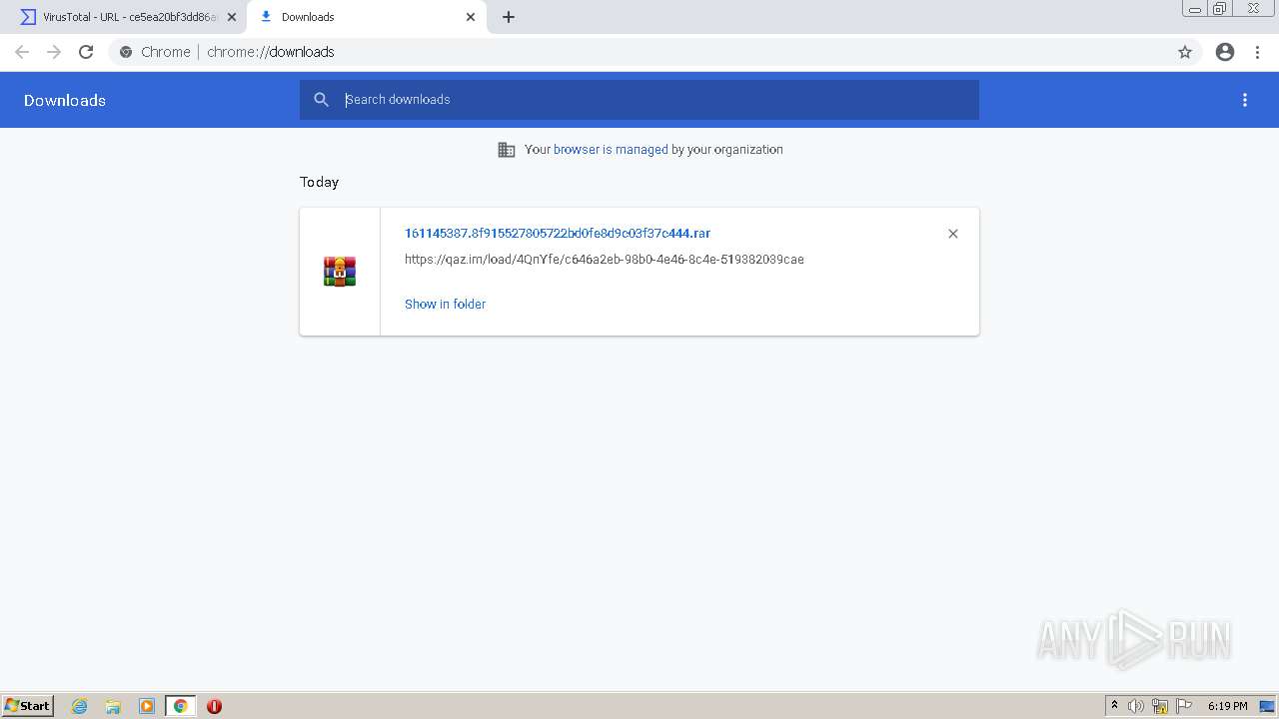Screen dimensions: 1279x719
Task: Go forward to next page
Action: click(54, 52)
